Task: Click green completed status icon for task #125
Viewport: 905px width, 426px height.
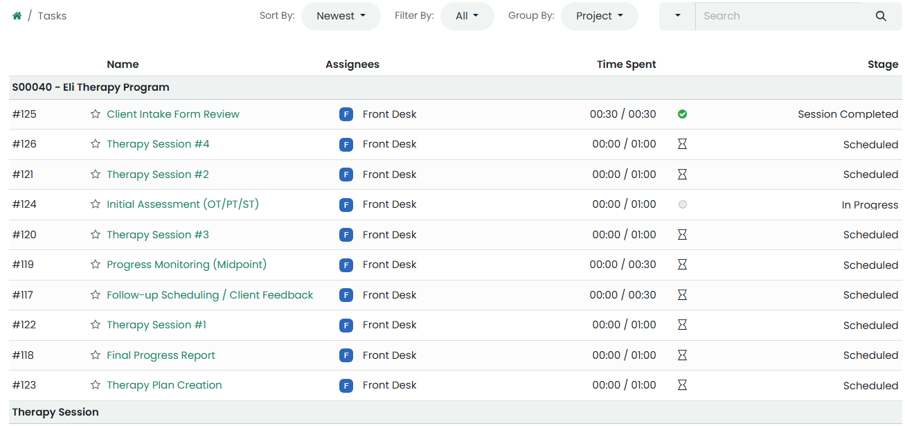Action: tap(682, 114)
